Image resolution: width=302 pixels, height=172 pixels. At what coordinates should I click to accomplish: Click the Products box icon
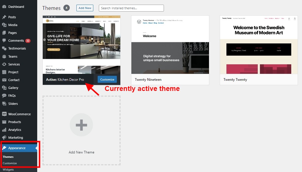pos(4,122)
